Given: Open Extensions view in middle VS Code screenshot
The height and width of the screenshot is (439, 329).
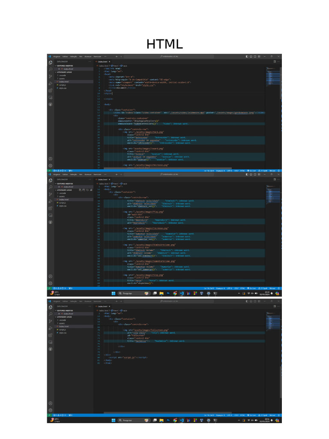Looking at the screenshot, I should click(x=51, y=208).
